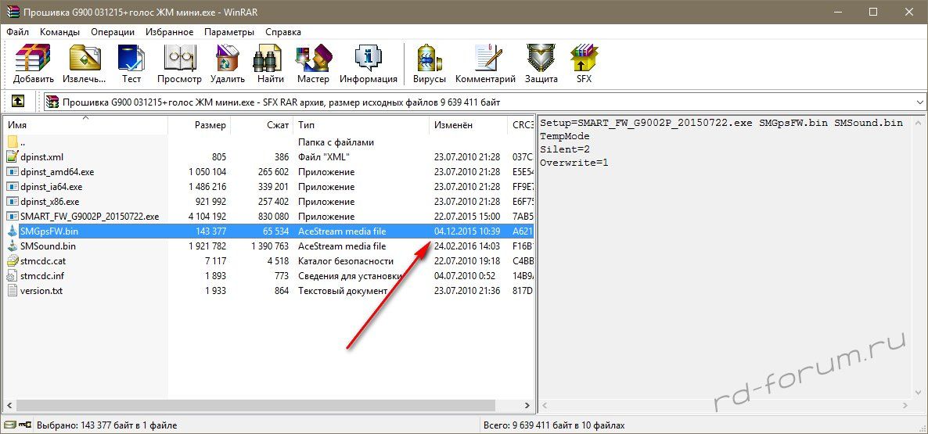This screenshot has height=434, width=928.
Task: Click the Добавить (Add) toolbar icon
Action: tap(34, 64)
